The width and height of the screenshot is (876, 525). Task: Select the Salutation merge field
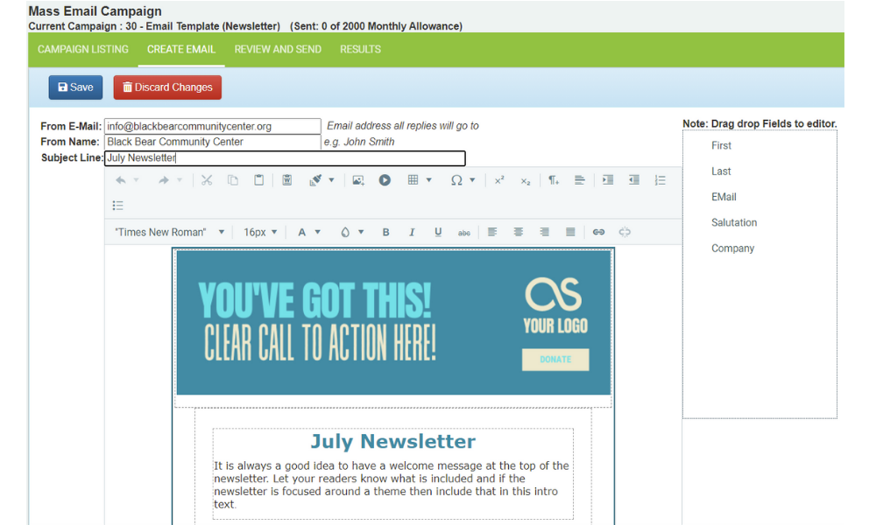point(734,222)
